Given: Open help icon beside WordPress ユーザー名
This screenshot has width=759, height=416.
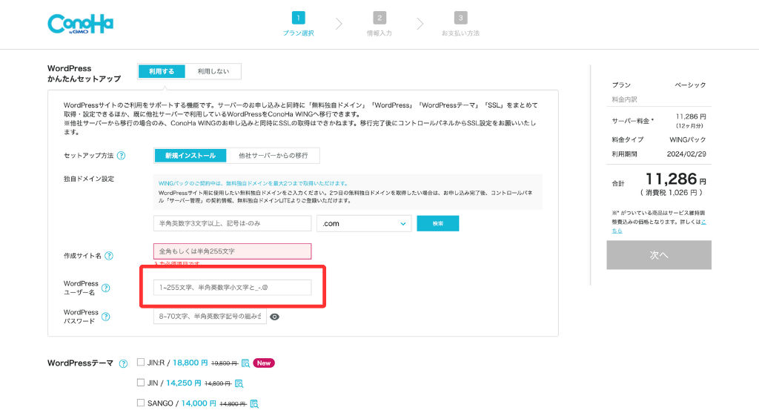Looking at the screenshot, I should point(106,288).
